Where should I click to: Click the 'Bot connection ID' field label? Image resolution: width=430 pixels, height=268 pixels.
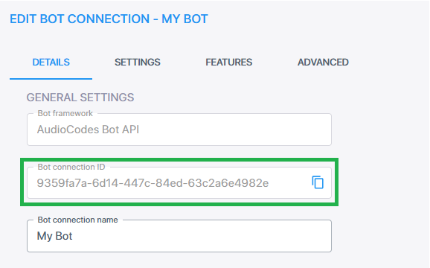[71, 167]
